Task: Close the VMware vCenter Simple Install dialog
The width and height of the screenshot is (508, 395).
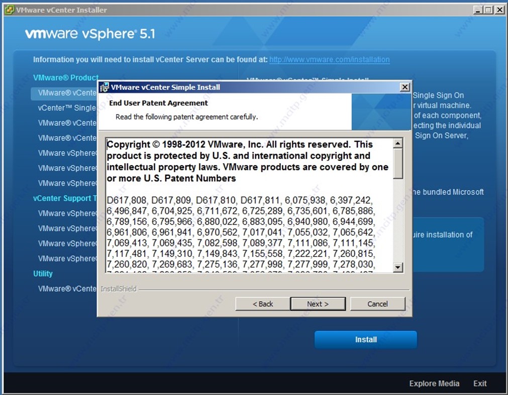Action: pyautogui.click(x=404, y=87)
